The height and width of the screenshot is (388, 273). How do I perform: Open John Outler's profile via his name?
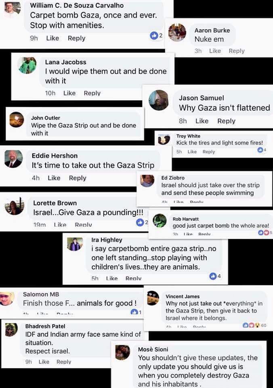coord(46,118)
